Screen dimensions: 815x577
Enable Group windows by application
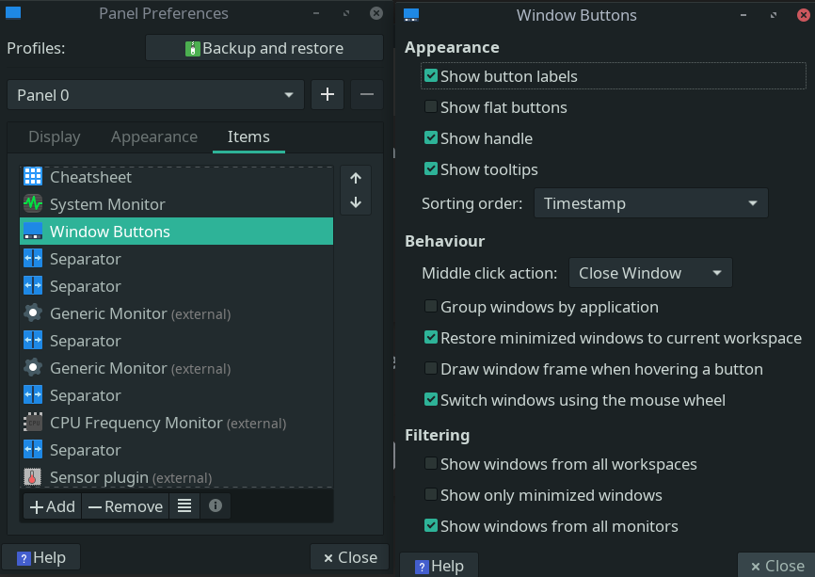[x=431, y=307]
